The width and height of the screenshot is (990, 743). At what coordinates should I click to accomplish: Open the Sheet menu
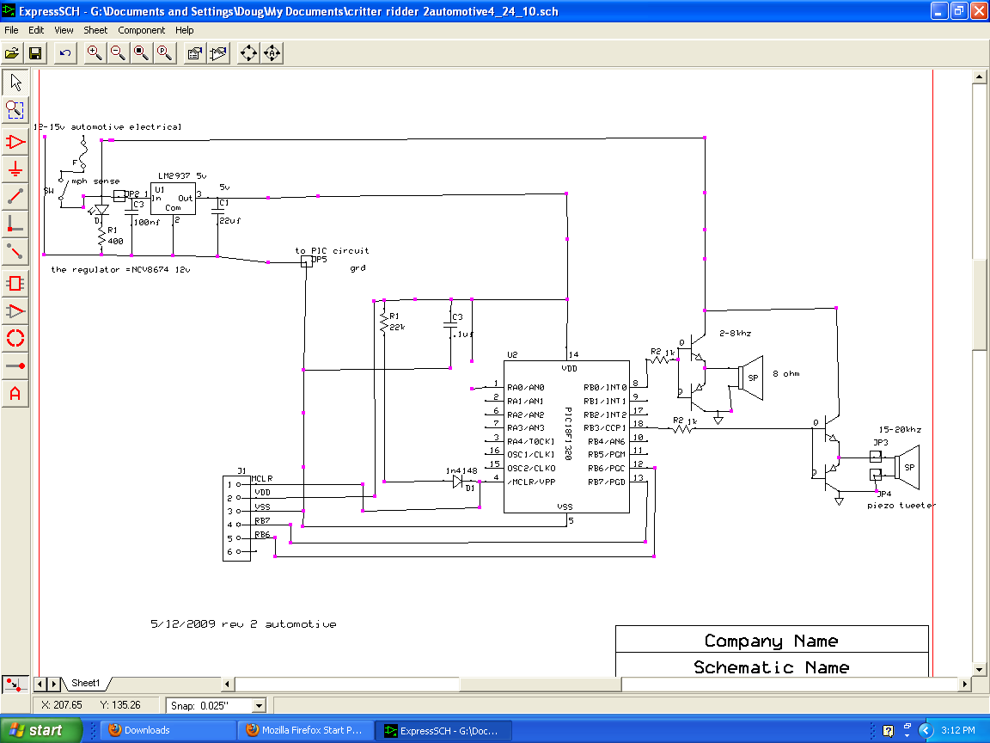click(95, 30)
